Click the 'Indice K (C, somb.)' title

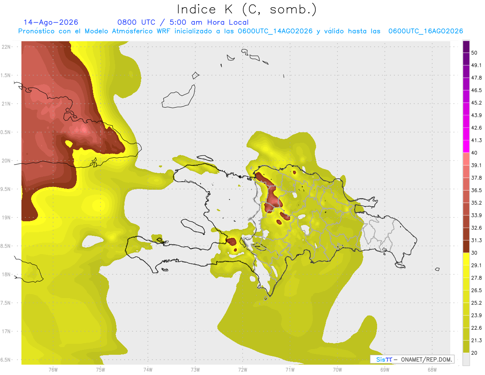tap(247, 9)
